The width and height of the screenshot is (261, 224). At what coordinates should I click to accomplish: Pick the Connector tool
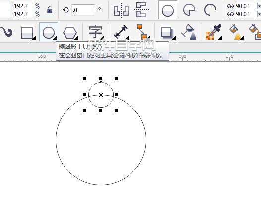coord(142,32)
